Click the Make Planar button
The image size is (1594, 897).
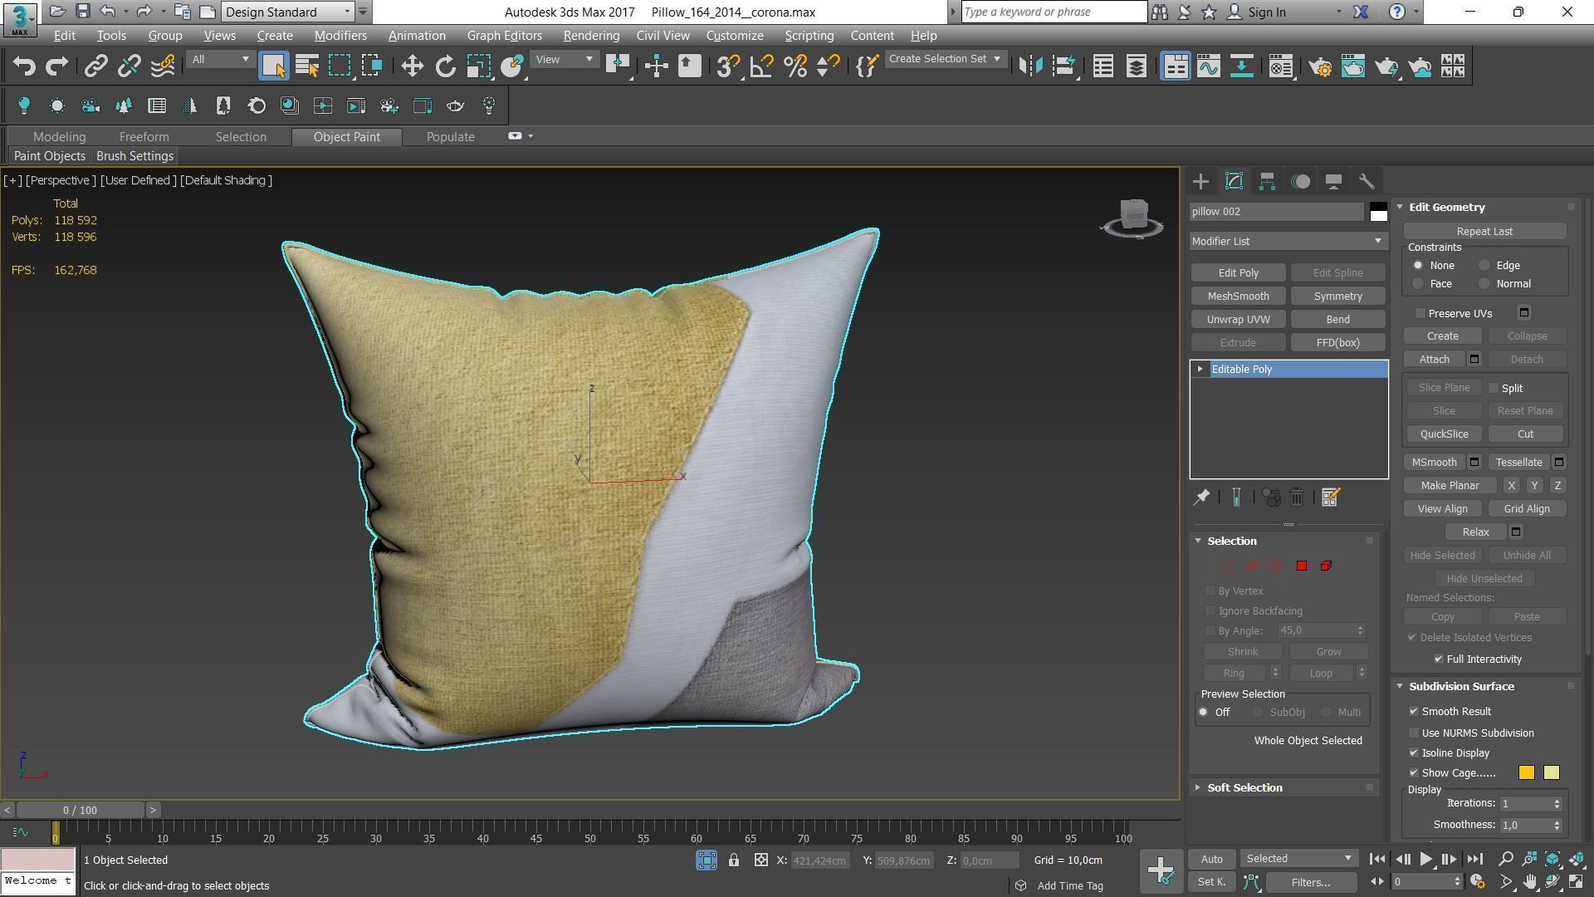tap(1450, 486)
